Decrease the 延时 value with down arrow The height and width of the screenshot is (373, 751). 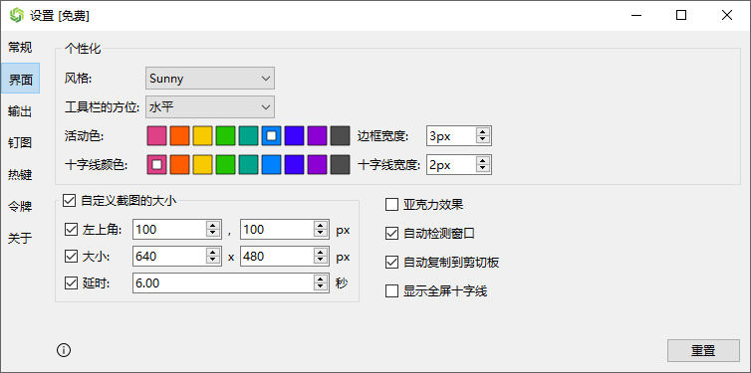pyautogui.click(x=321, y=287)
